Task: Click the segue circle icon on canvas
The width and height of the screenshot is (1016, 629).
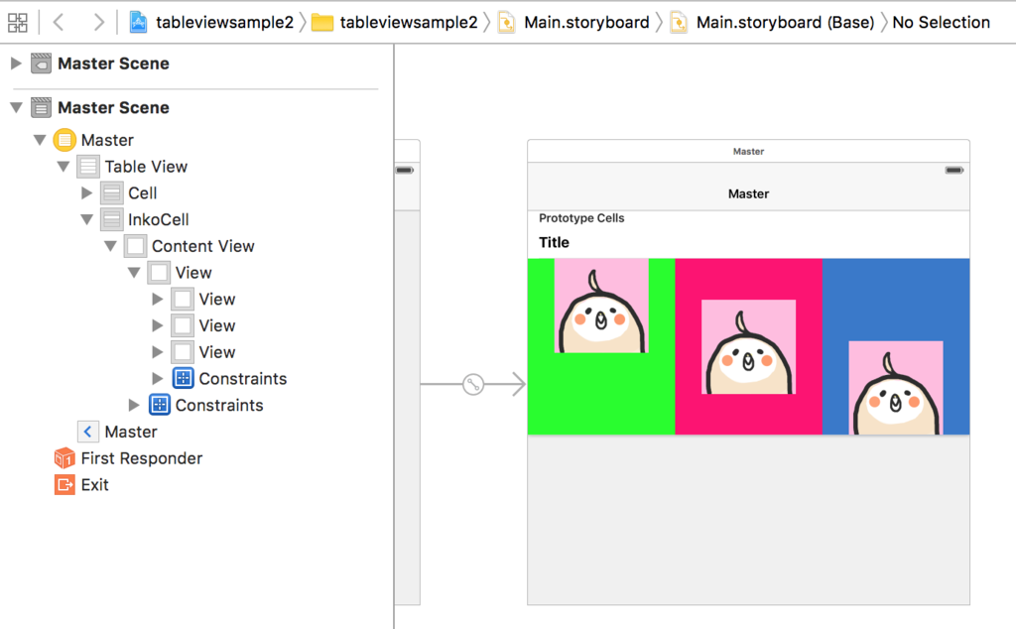Action: [473, 384]
